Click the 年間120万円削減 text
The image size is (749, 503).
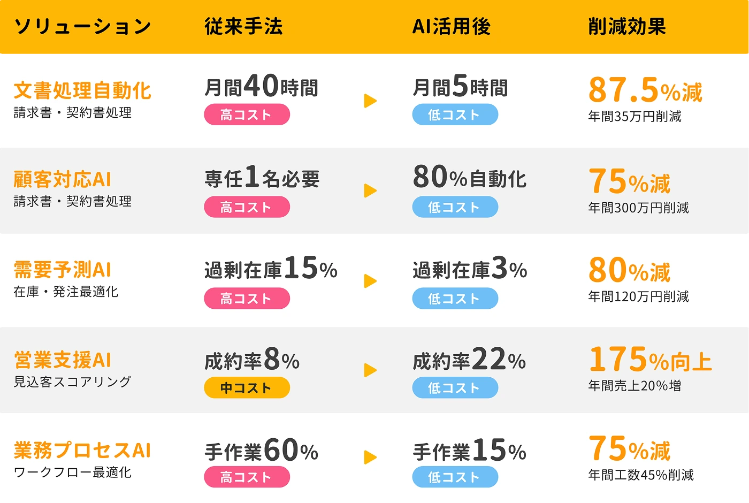coord(638,296)
